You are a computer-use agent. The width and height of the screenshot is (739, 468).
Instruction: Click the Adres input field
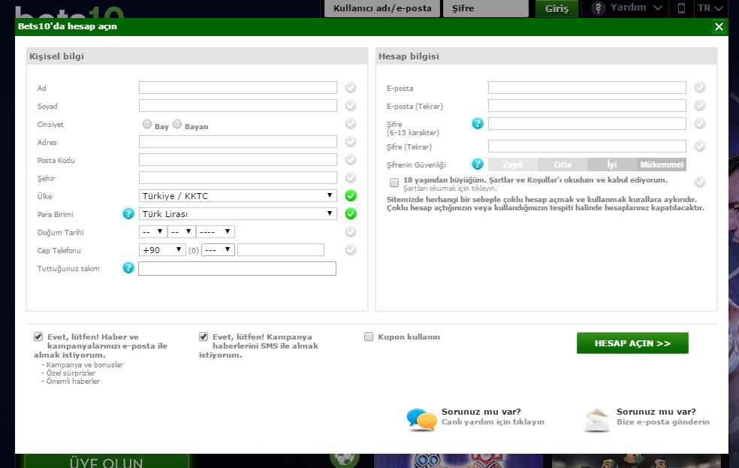[x=238, y=141]
